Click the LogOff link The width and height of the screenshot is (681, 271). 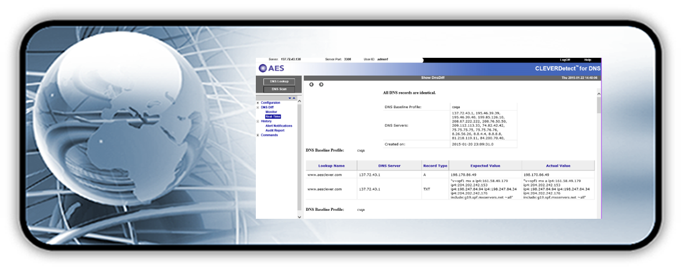point(565,60)
